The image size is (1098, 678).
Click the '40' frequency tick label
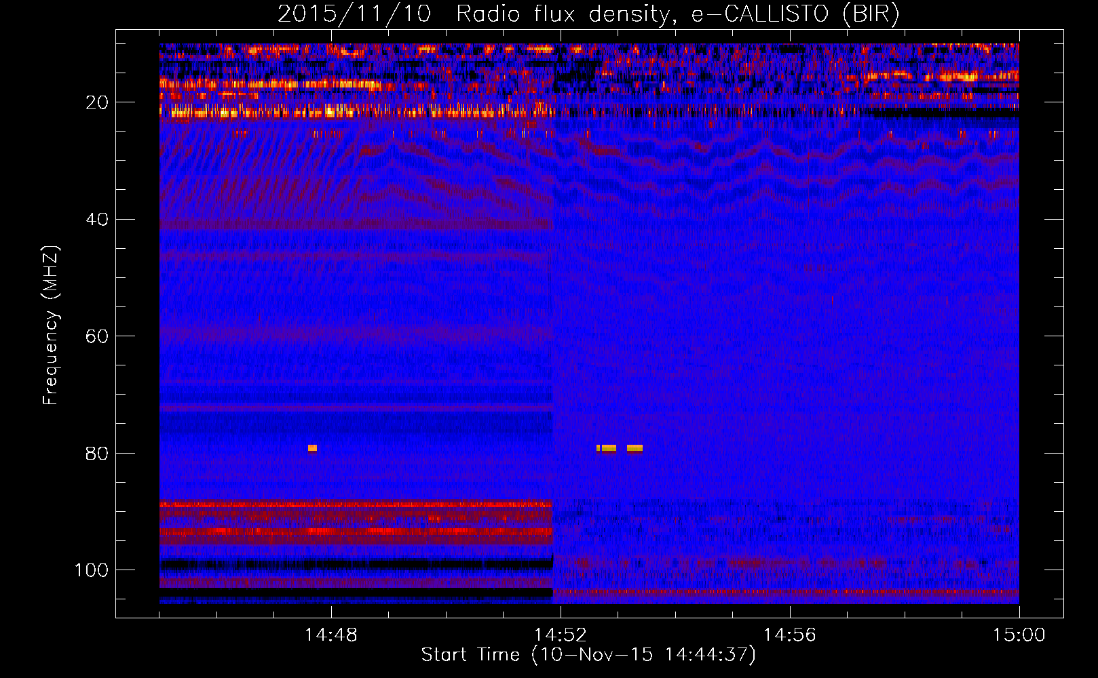click(x=97, y=219)
